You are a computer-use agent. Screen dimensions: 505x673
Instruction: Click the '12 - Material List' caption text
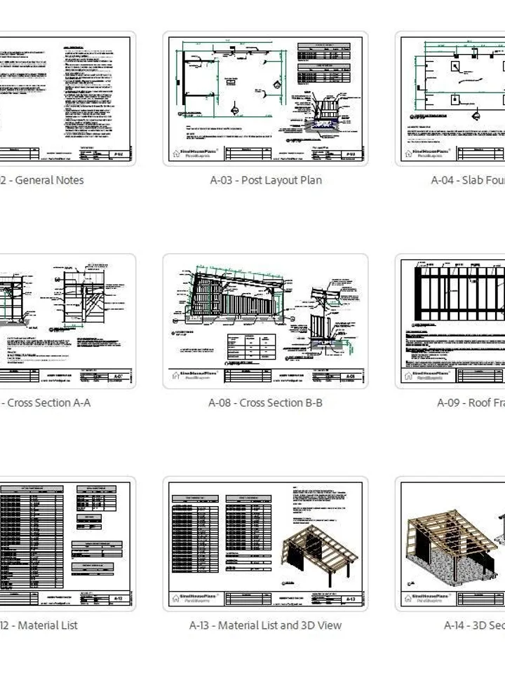[x=39, y=625]
